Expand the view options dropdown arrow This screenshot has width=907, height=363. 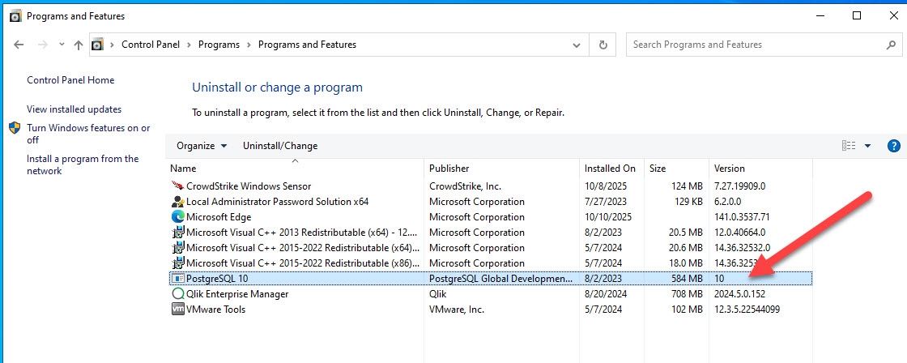(x=867, y=146)
